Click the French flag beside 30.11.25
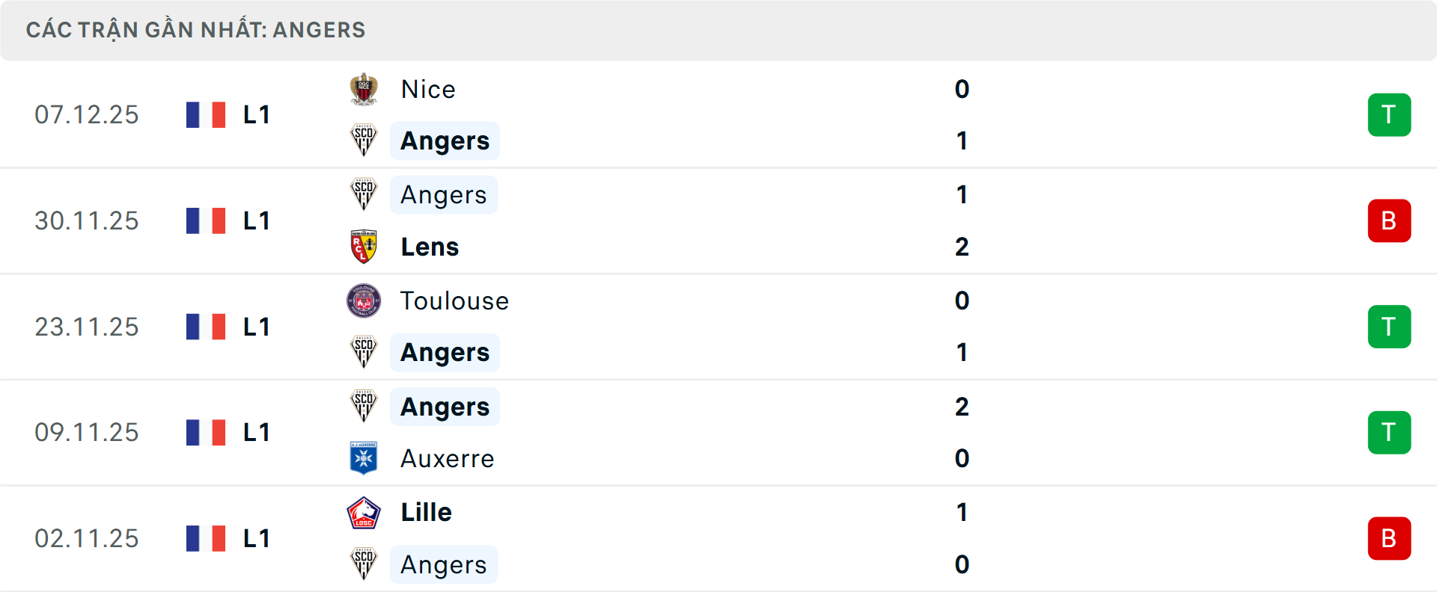This screenshot has height=592, width=1437. [x=206, y=221]
